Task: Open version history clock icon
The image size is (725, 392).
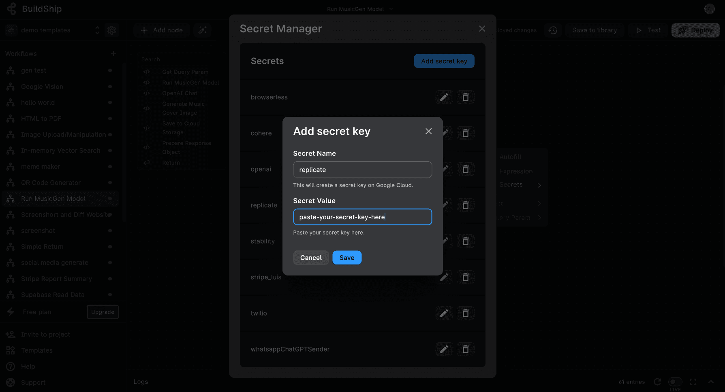Action: [x=553, y=30]
